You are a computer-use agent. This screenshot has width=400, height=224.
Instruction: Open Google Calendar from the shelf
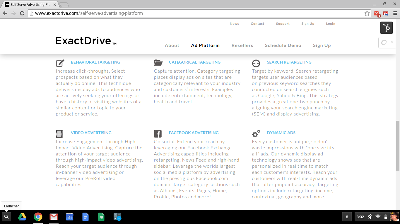coord(70,217)
